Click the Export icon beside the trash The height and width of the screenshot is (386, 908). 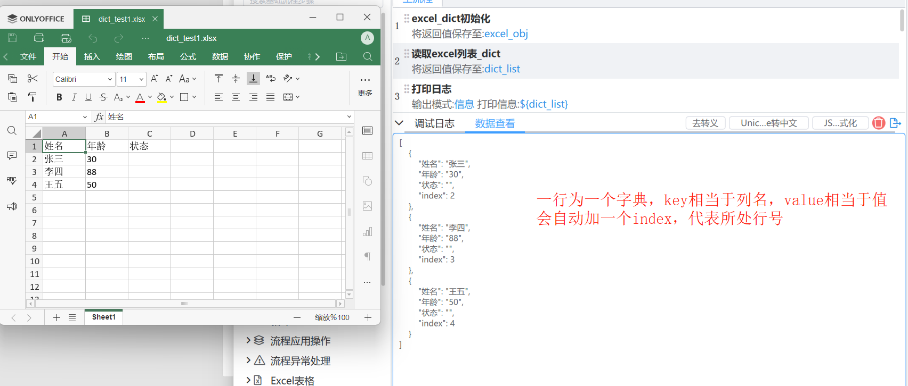(895, 123)
